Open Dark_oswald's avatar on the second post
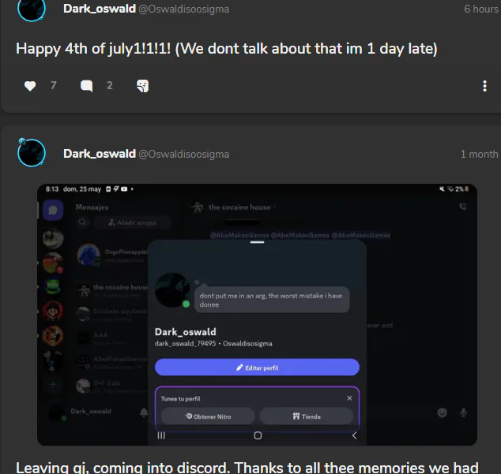 click(x=32, y=153)
